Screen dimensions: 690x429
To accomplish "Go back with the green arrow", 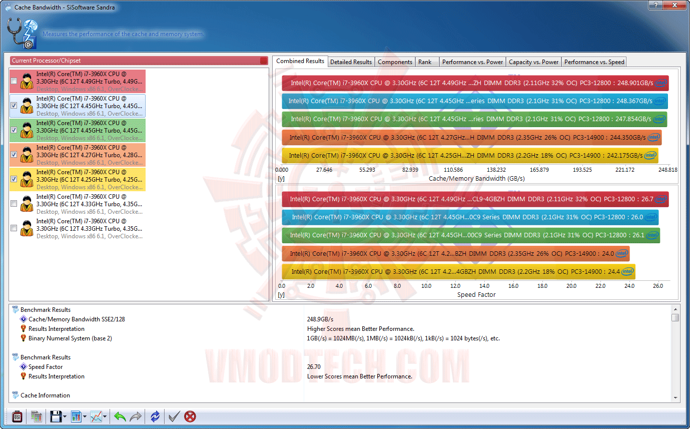I will (120, 416).
